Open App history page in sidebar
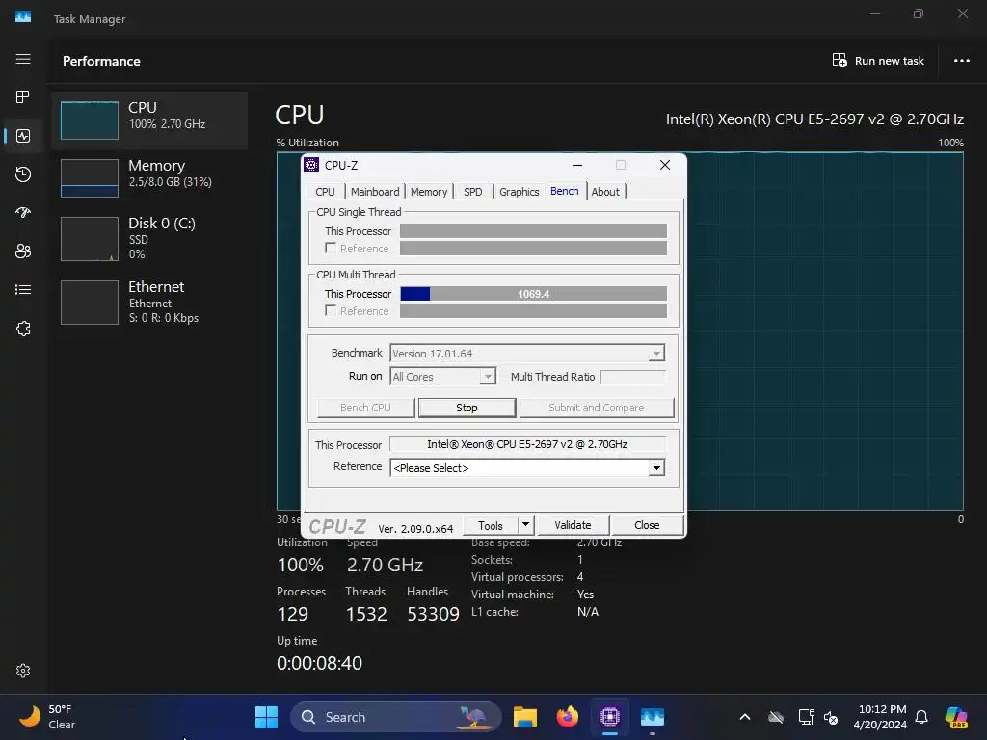 click(x=23, y=174)
